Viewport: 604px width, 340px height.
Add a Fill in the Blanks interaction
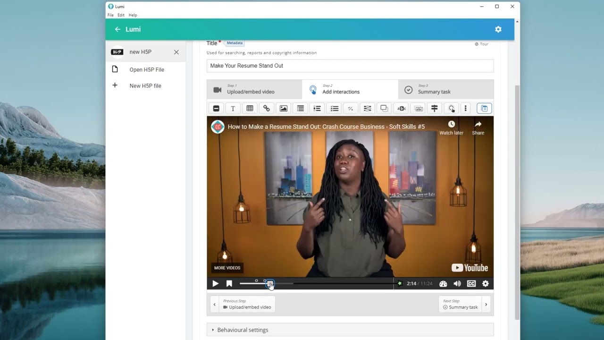point(367,109)
